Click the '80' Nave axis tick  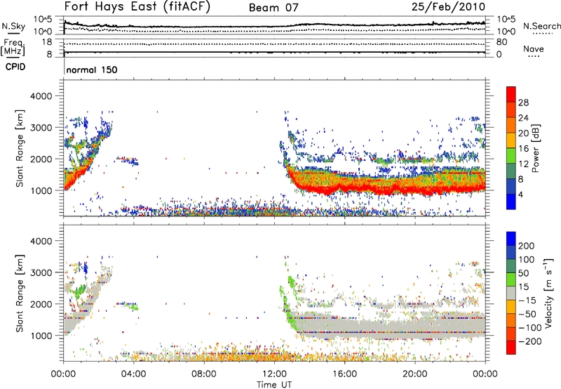[x=502, y=42]
